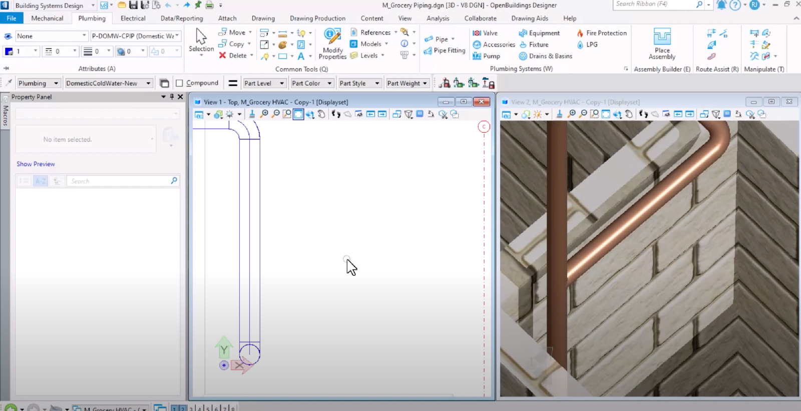This screenshot has height=411, width=801.
Task: Toggle the Property Panel pin
Action: point(172,97)
